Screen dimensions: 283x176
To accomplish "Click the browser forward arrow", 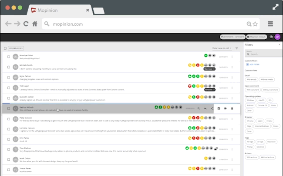I will pyautogui.click(x=17, y=24).
